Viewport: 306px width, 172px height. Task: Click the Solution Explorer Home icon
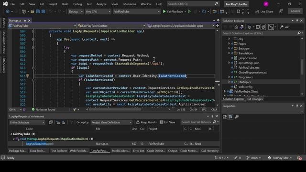pos(236,27)
